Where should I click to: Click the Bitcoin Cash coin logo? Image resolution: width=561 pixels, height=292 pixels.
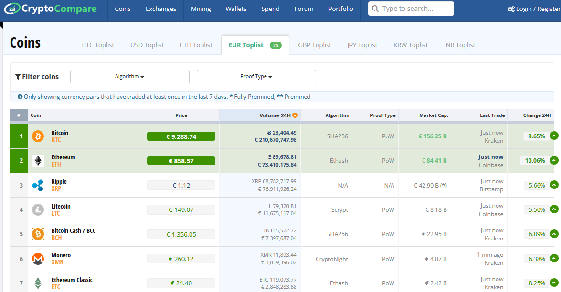(x=38, y=234)
